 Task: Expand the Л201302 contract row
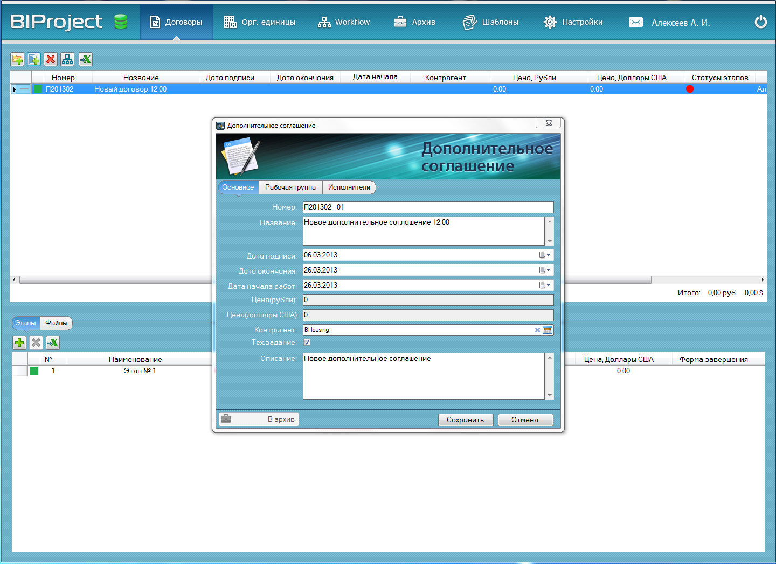[15, 89]
